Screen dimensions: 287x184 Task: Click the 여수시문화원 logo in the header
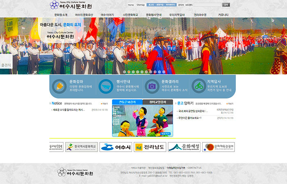coord(71,5)
